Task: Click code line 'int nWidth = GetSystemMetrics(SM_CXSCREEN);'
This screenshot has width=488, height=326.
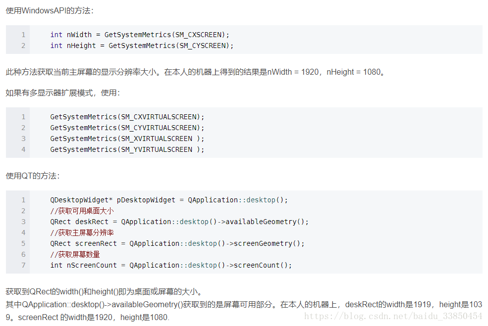Action: point(140,35)
